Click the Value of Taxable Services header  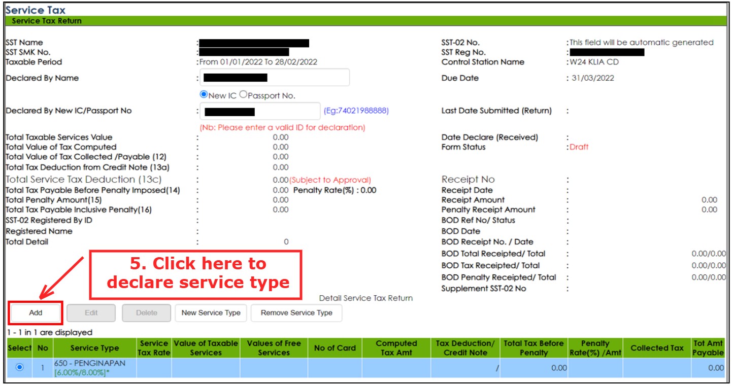[x=206, y=348]
